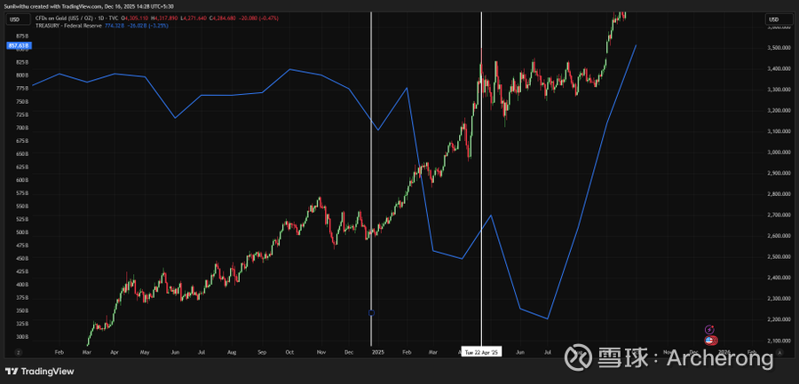Click the 300 B label on left axis
This screenshot has height=384, width=799.
pos(22,337)
